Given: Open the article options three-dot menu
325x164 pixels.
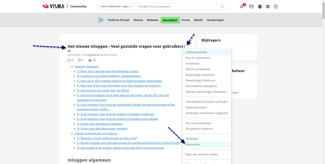Looking at the screenshot, I should click(184, 46).
